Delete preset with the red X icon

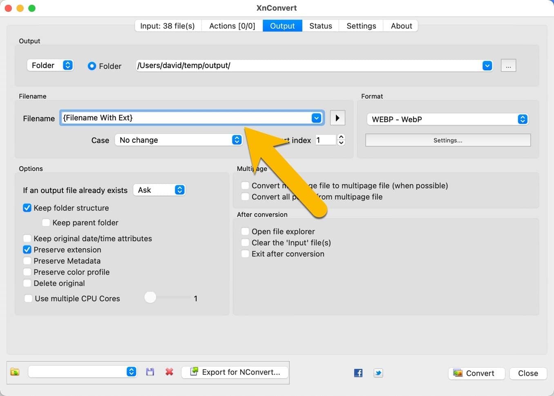[169, 372]
